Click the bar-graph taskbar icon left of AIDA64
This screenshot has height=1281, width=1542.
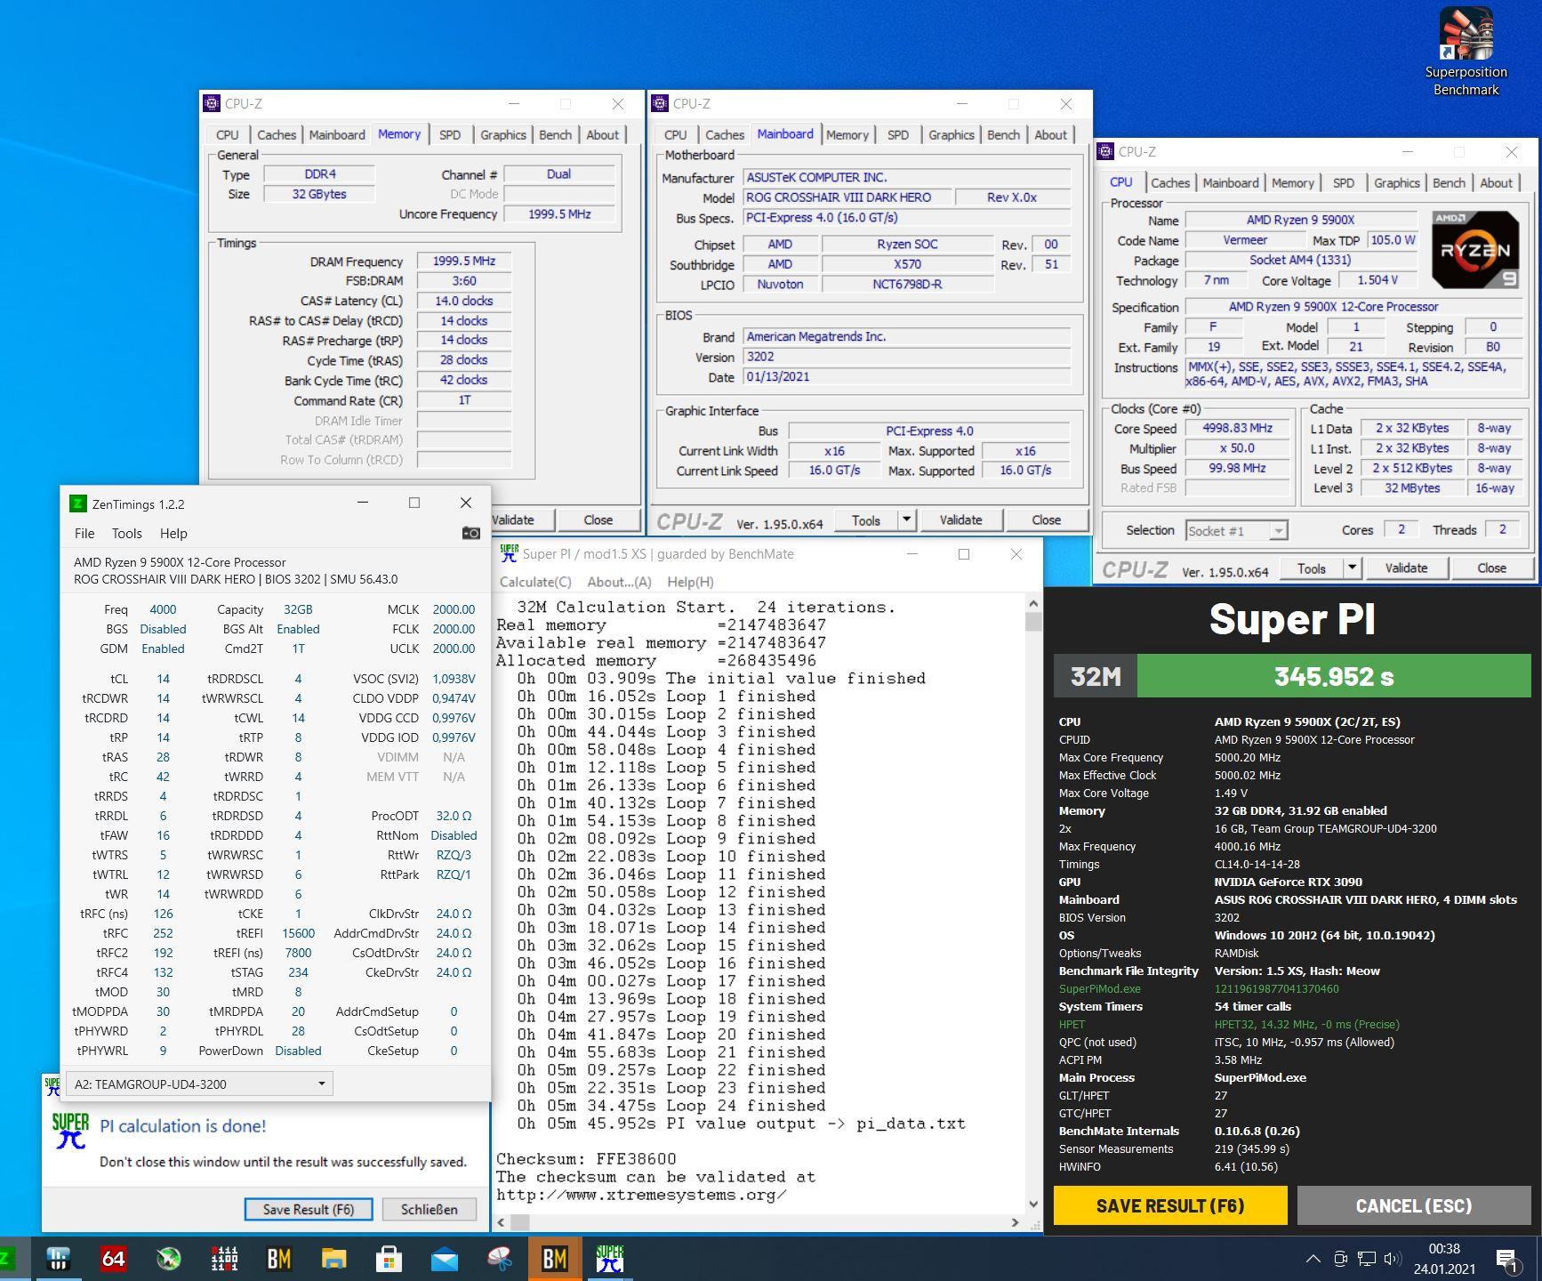58,1258
